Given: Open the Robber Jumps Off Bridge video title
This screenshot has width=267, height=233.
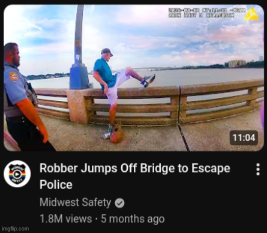Looking at the screenshot, I should point(135,176).
